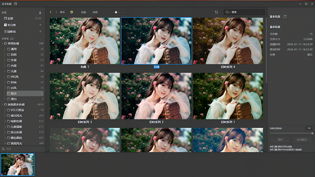Go back with the left arrow
This screenshot has width=315, height=177.
(x=51, y=12)
